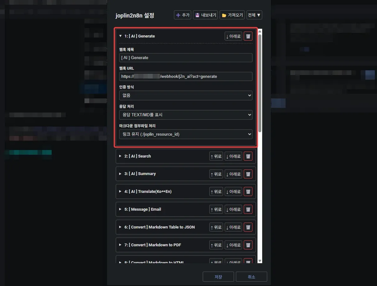Move Markdown to PDF down with 아래로
The width and height of the screenshot is (377, 286).
click(x=233, y=245)
